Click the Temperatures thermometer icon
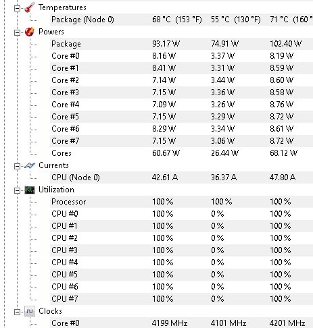Viewport: 313px width, 328px height. click(x=30, y=7)
